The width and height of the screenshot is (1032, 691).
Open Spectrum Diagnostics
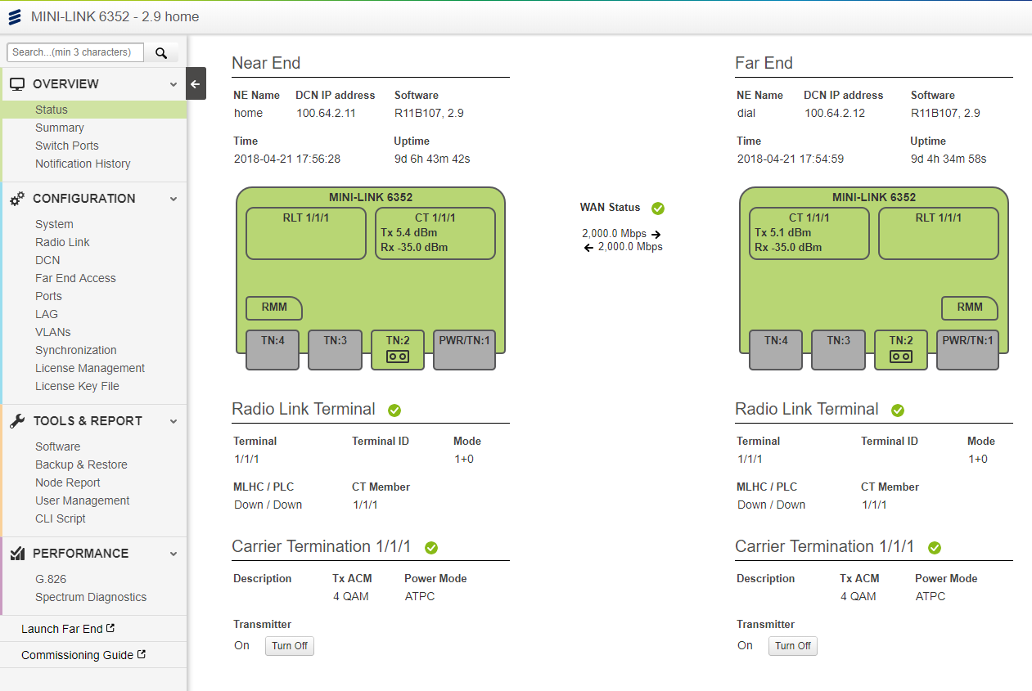(x=91, y=597)
